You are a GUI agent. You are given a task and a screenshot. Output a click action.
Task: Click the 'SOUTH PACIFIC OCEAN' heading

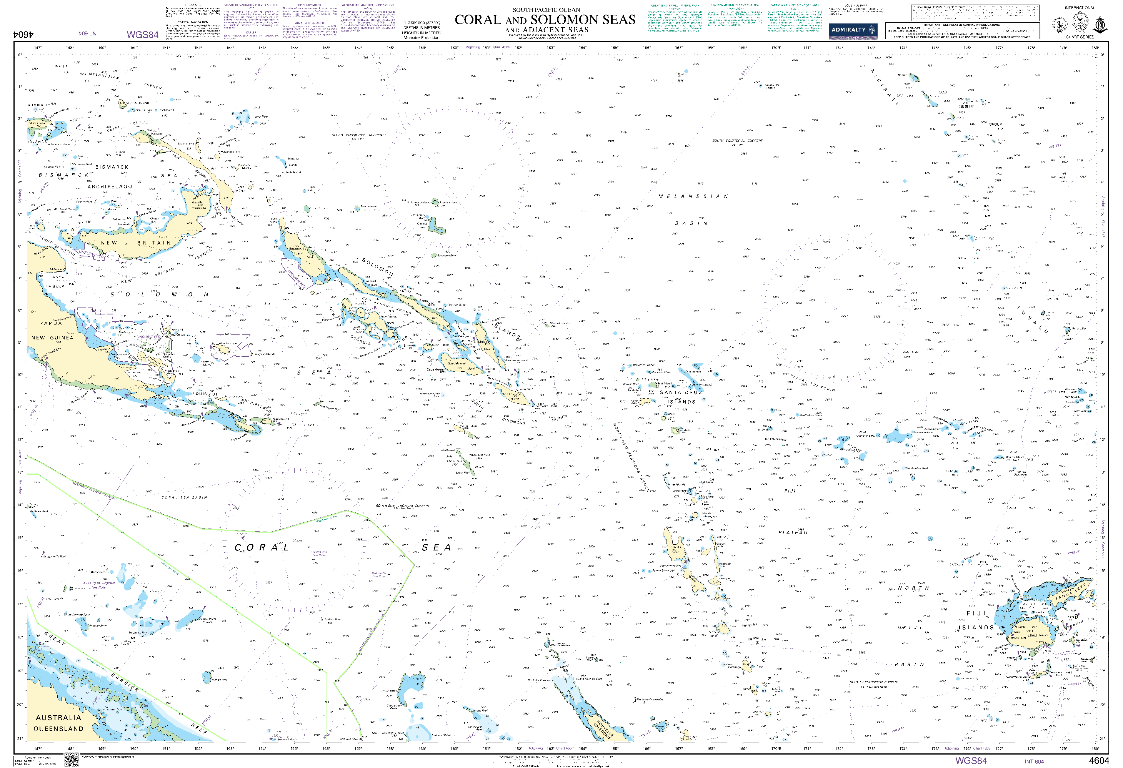coord(546,10)
